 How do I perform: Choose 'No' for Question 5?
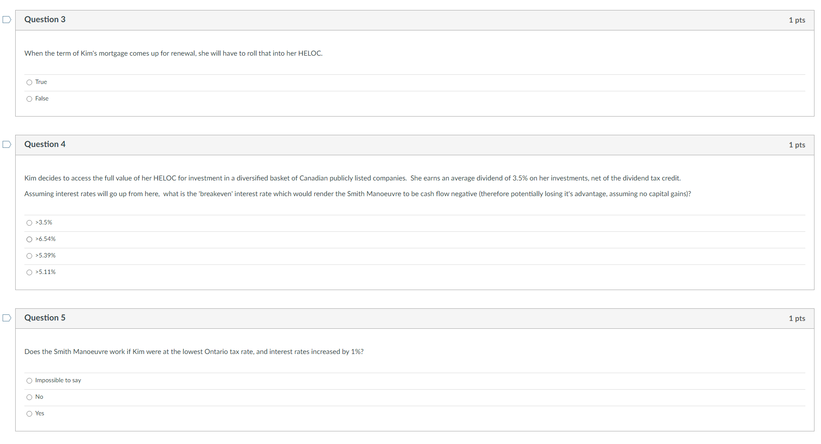(x=29, y=397)
